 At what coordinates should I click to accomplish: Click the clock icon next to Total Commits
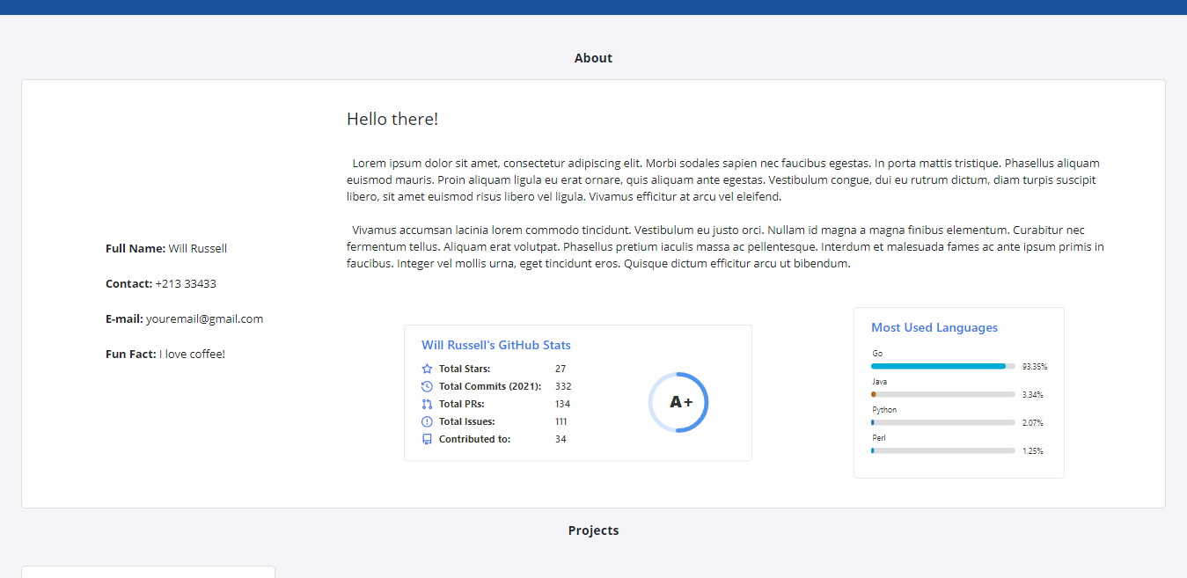[428, 385]
